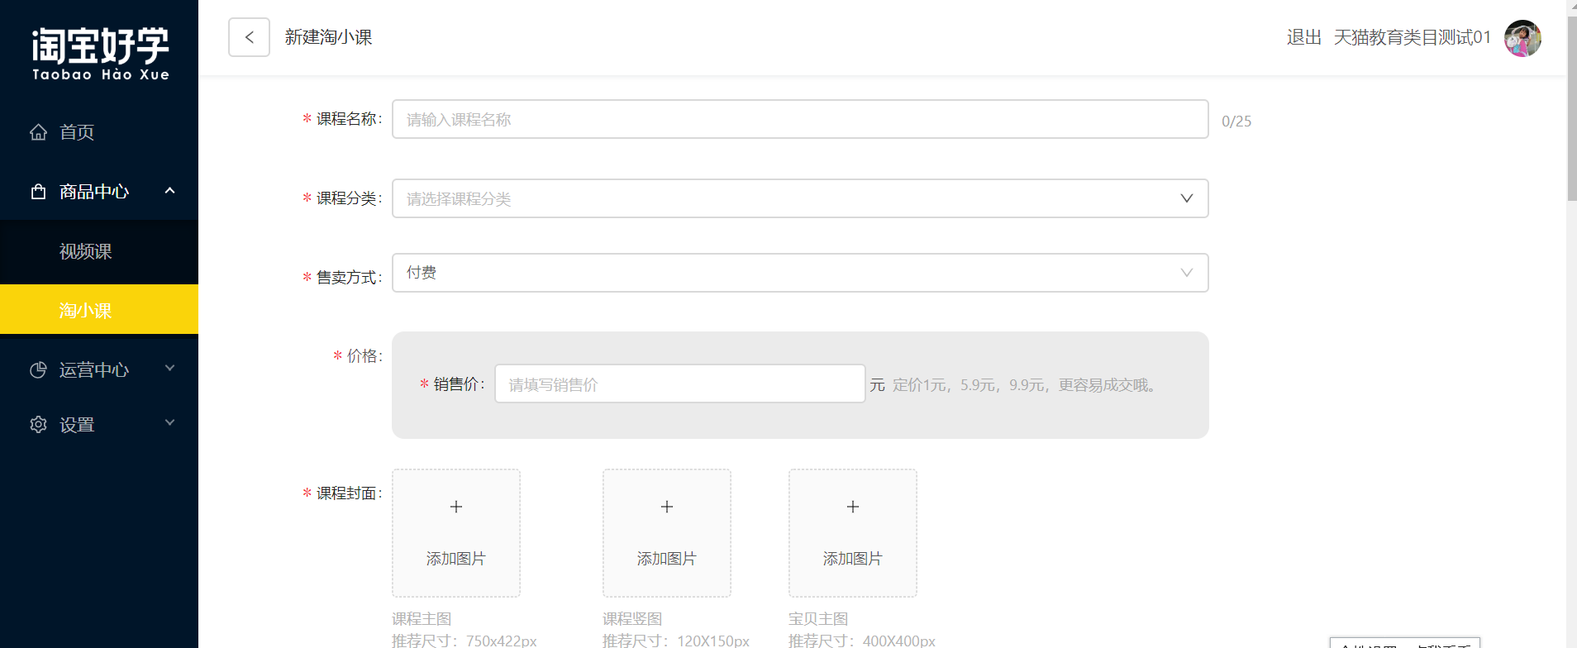Open the 售卖方式 dropdown showing 付费

pos(800,273)
